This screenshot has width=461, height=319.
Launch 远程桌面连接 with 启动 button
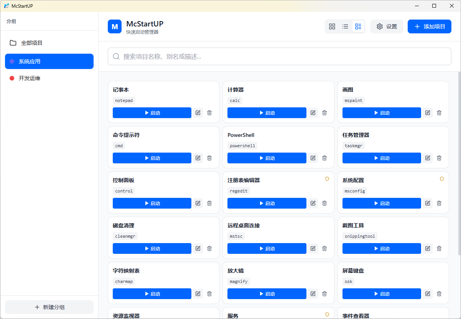pyautogui.click(x=267, y=248)
